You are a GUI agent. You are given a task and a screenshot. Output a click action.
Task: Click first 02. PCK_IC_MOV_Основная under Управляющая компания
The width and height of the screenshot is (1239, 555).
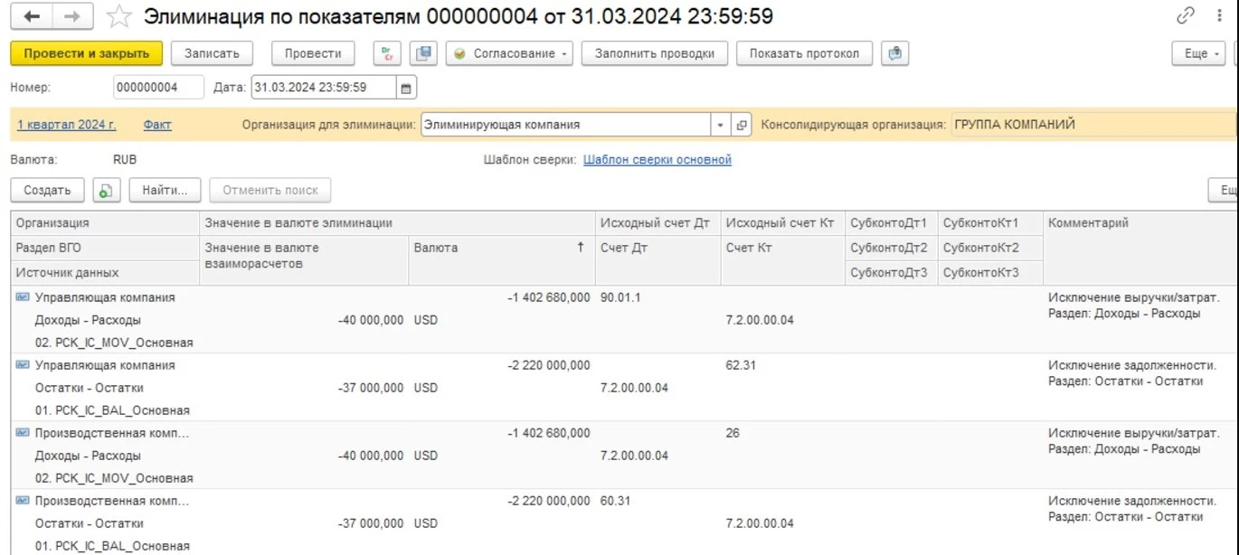pyautogui.click(x=114, y=343)
